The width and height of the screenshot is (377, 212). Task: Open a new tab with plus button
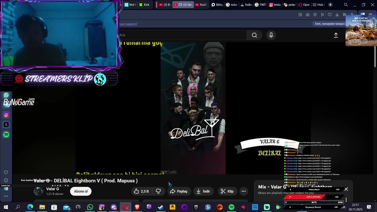[330, 5]
